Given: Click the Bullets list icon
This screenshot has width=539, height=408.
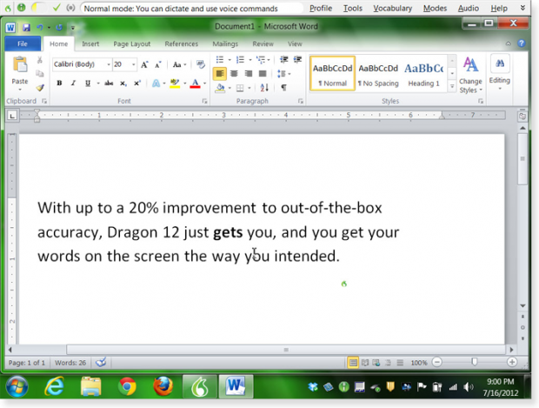Looking at the screenshot, I should pyautogui.click(x=220, y=59).
